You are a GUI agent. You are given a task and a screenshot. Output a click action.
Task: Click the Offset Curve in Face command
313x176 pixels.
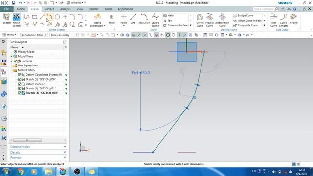pyautogui.click(x=247, y=21)
